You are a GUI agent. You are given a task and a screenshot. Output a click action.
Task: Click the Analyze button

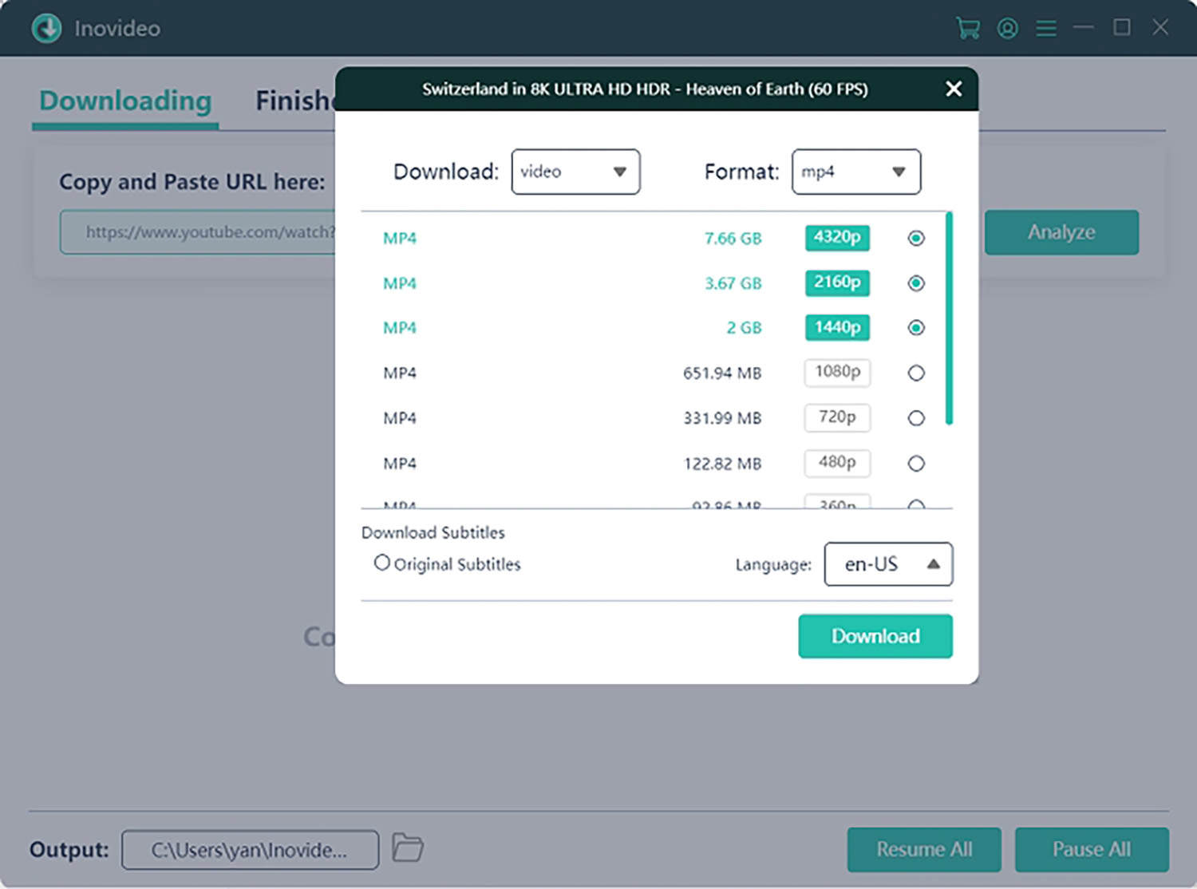(x=1061, y=232)
